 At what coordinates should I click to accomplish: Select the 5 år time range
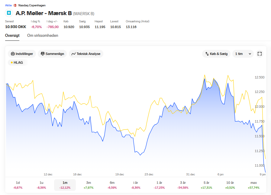(206, 185)
